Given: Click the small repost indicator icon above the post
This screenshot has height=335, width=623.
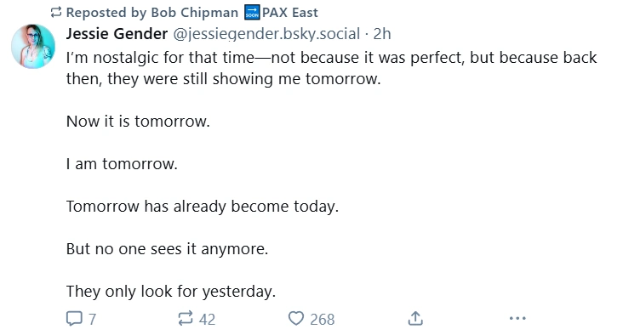Looking at the screenshot, I should pos(56,12).
